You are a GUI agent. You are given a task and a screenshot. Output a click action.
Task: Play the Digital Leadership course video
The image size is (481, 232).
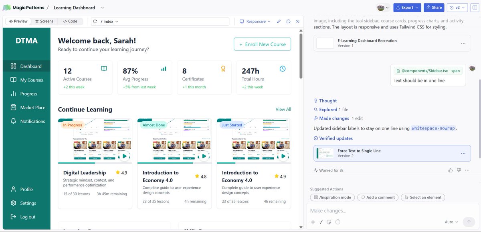tap(125, 156)
